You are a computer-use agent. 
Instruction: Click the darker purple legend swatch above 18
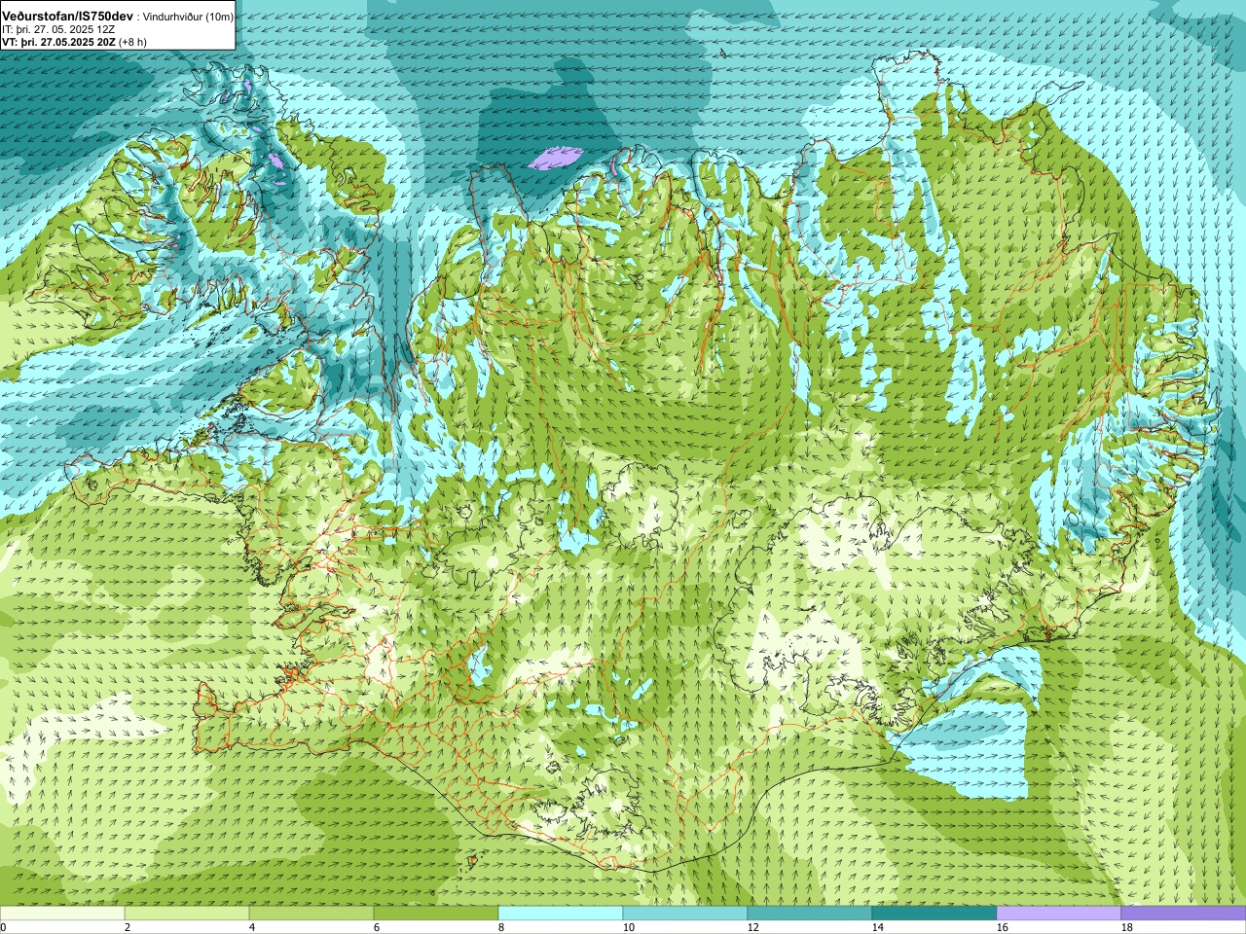click(1184, 914)
